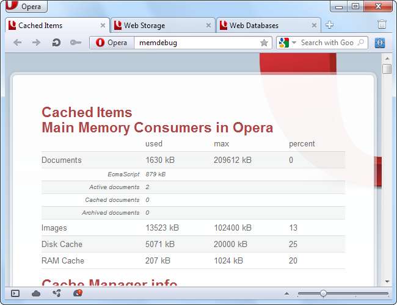This screenshot has height=305, width=397.
Task: Click the 20000 kB value
Action: (x=230, y=244)
